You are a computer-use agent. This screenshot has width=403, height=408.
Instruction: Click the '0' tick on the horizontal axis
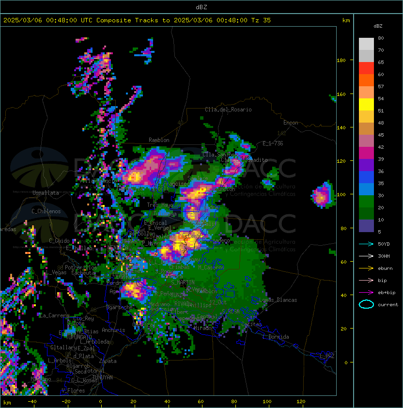pyautogui.click(x=101, y=402)
